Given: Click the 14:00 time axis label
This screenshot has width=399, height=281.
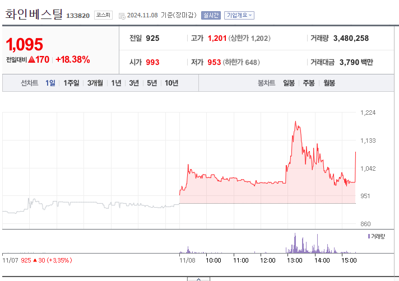Looking at the screenshot, I should (322, 260).
